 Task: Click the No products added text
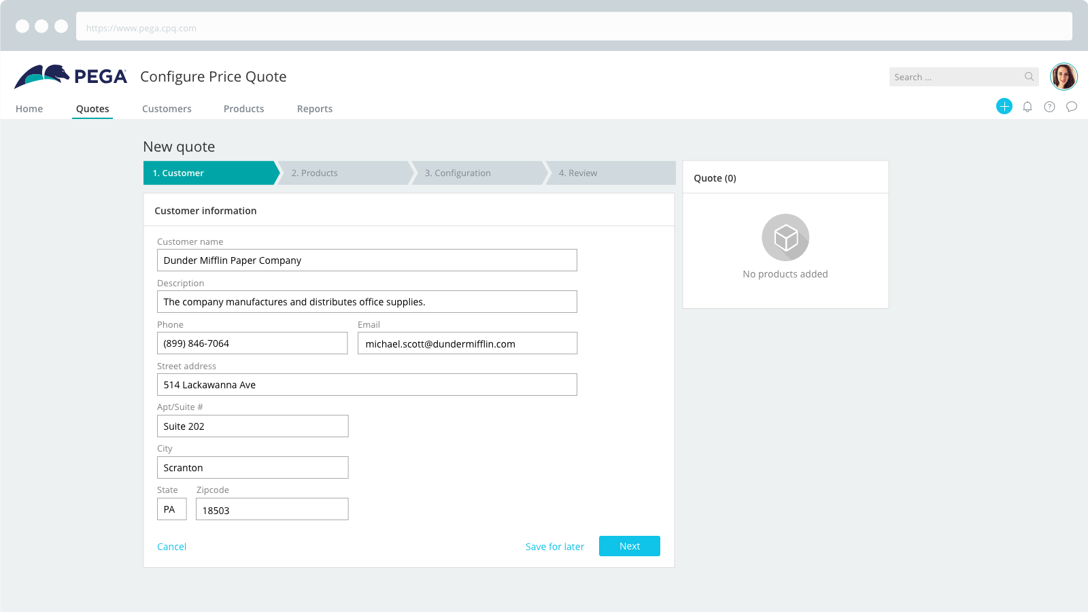pyautogui.click(x=785, y=274)
